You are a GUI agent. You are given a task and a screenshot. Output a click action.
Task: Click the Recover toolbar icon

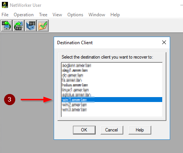point(19,26)
